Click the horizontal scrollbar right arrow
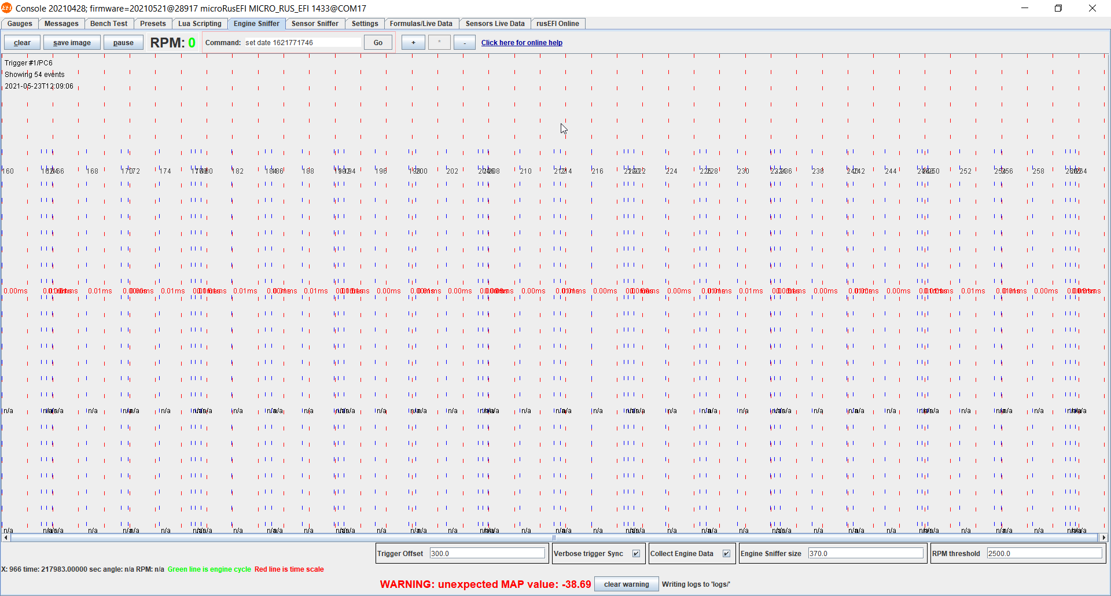This screenshot has width=1111, height=596. click(x=1104, y=538)
